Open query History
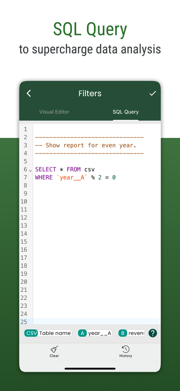 click(125, 352)
